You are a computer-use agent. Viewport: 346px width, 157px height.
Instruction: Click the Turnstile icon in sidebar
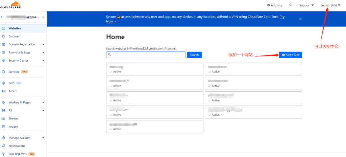3,72
